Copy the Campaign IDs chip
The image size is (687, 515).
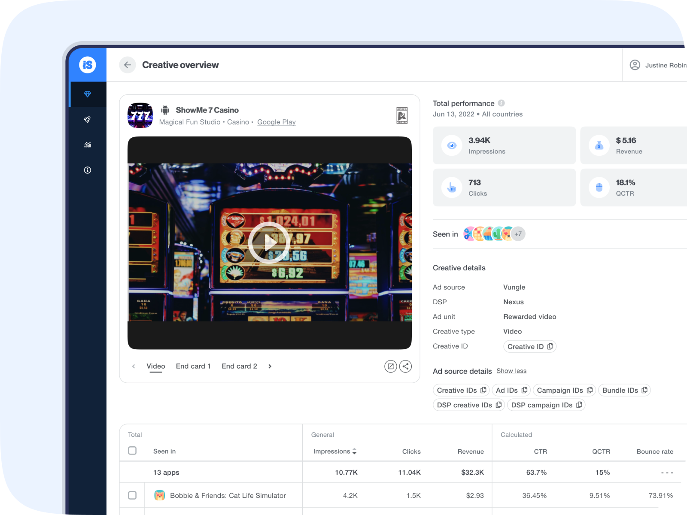[564, 390]
